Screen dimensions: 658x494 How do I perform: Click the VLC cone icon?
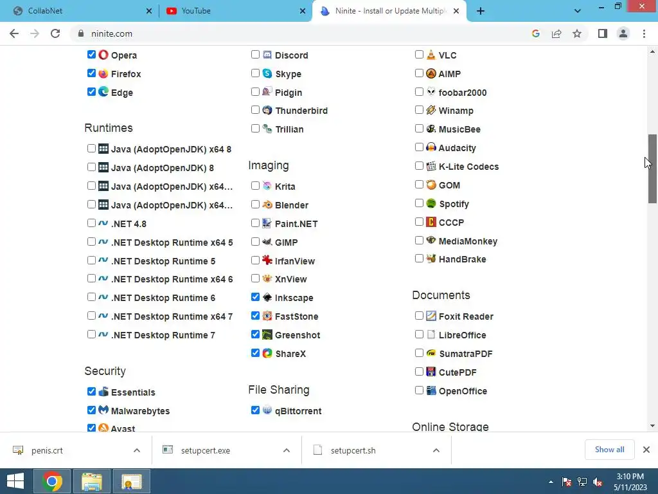[431, 55]
